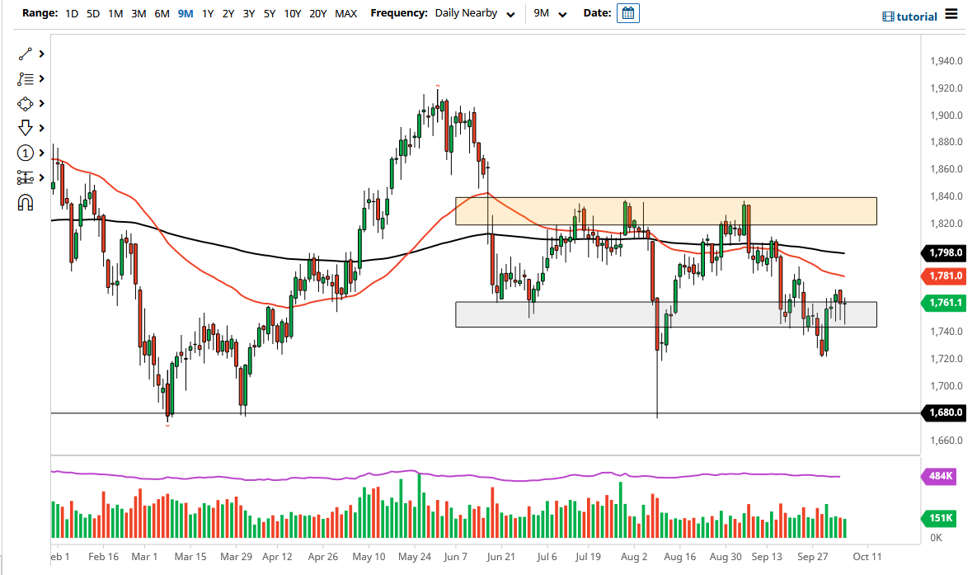Open the hamburger menu
This screenshot has height=575, width=977.
click(951, 14)
